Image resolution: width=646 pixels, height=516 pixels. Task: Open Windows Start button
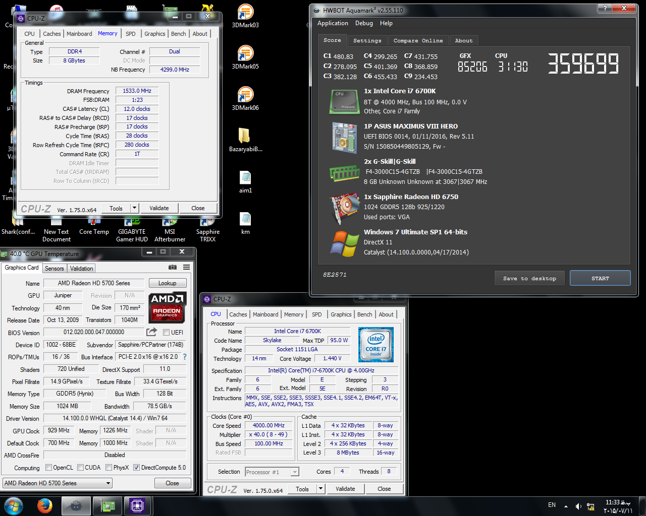point(13,506)
